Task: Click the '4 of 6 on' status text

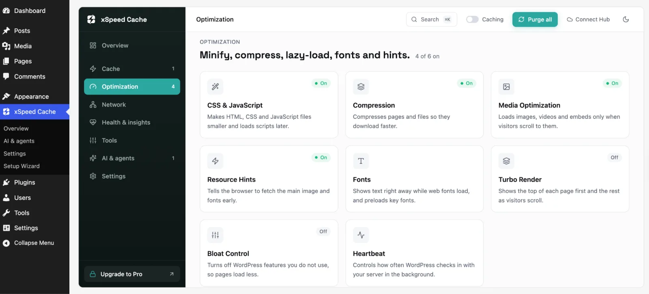Action: [x=427, y=56]
